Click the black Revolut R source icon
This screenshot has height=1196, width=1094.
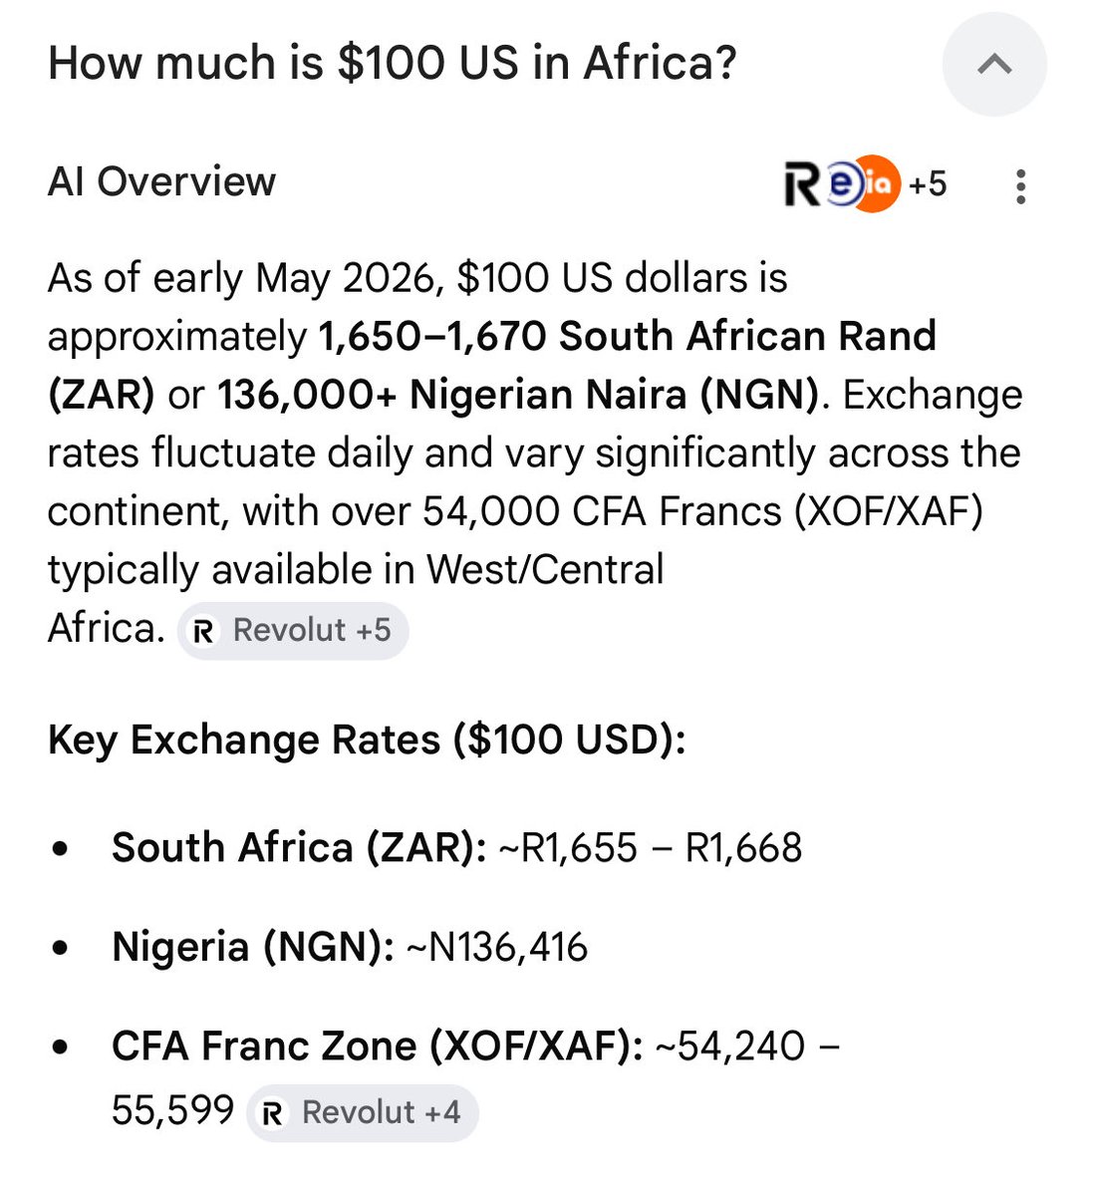pos(802,184)
